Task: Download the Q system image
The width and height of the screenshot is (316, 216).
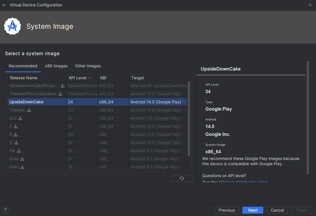Action: (16, 143)
